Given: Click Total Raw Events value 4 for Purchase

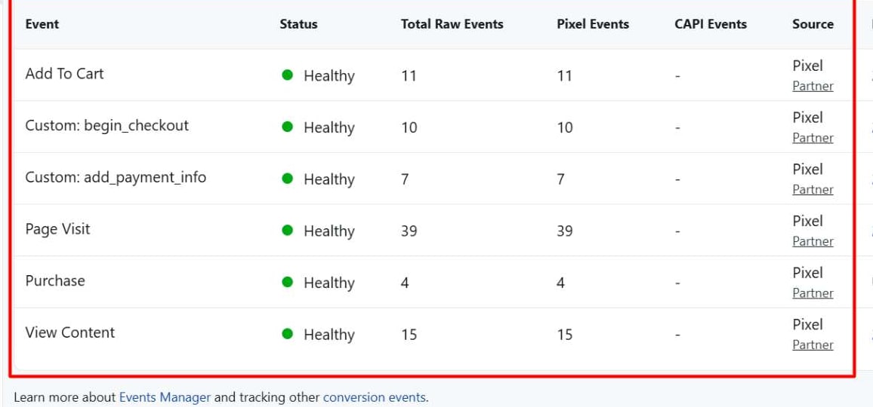Looking at the screenshot, I should (x=405, y=283).
